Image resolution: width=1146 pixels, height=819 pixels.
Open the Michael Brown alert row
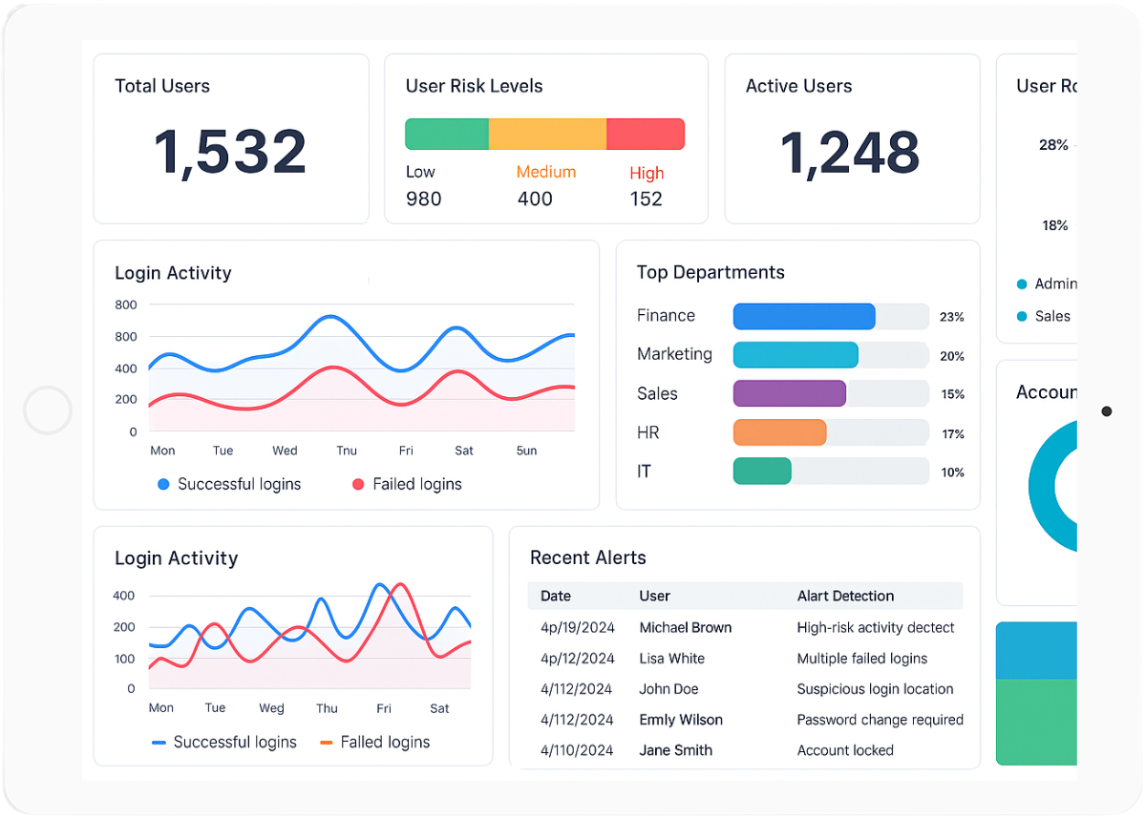[x=685, y=628]
